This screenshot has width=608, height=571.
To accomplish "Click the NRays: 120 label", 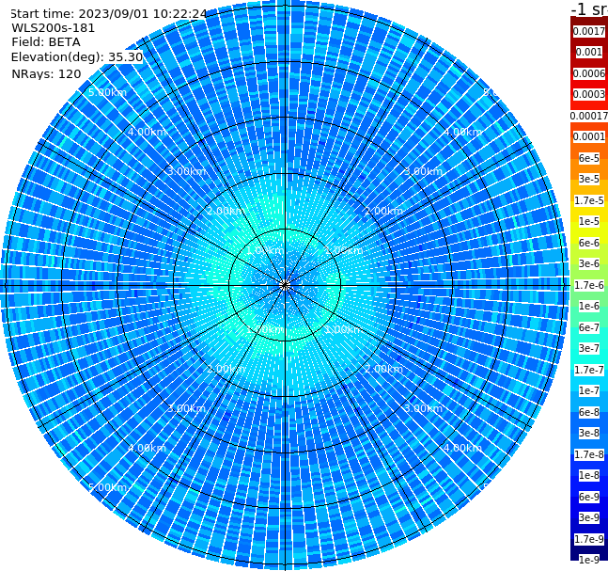I will (x=46, y=73).
